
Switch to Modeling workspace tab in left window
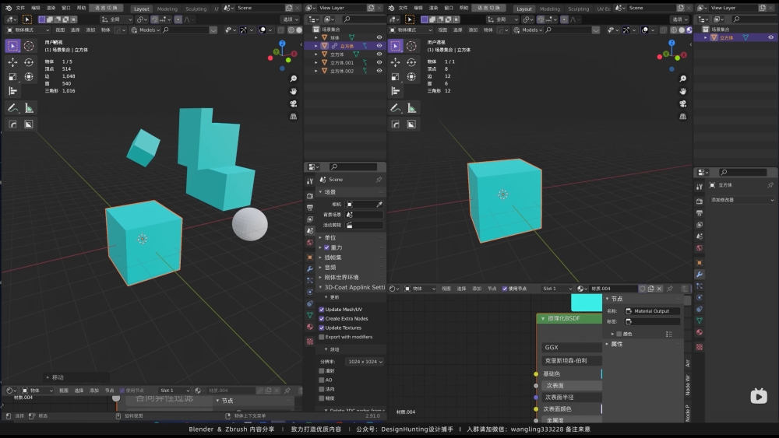167,9
